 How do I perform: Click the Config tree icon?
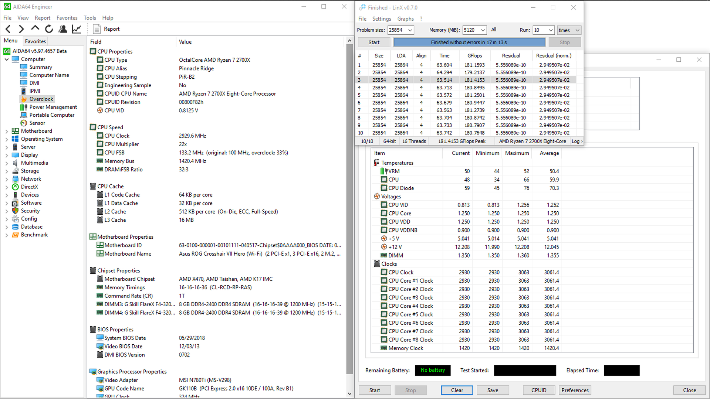click(15, 219)
